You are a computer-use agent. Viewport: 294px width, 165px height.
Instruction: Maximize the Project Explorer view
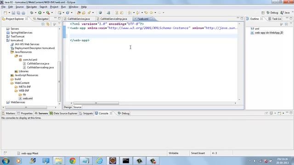[x=59, y=18]
